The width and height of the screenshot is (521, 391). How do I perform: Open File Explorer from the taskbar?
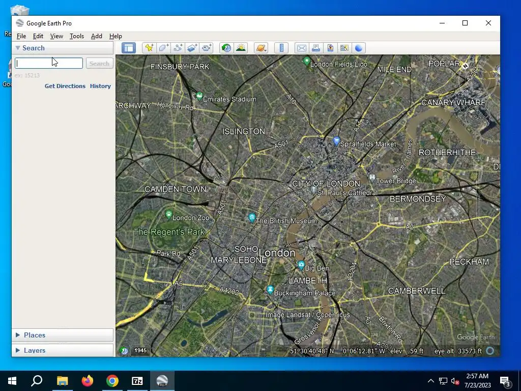pyautogui.click(x=62, y=381)
